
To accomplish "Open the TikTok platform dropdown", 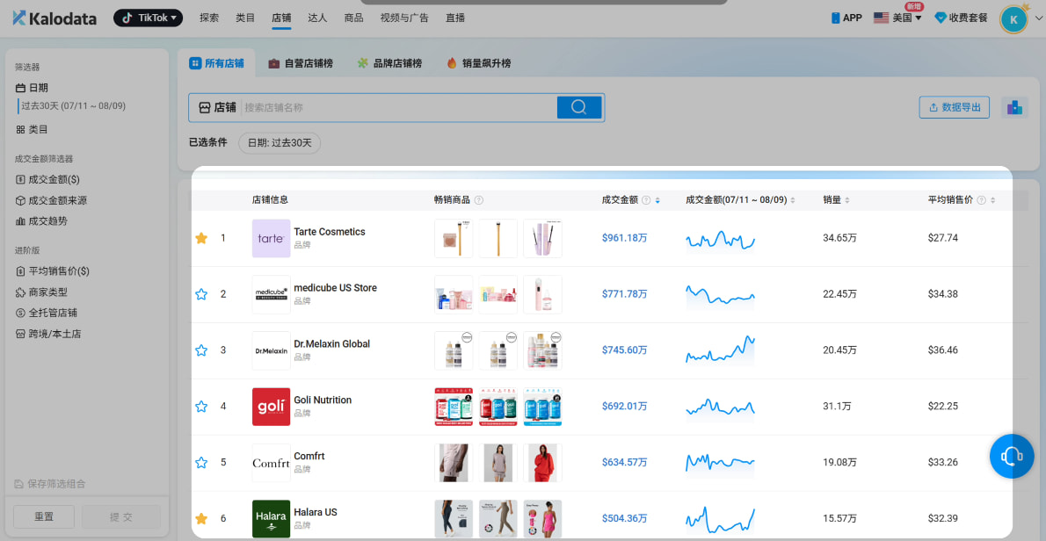I will (148, 18).
